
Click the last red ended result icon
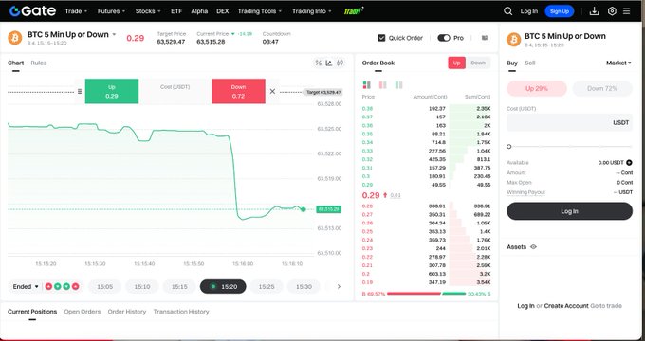pyautogui.click(x=76, y=286)
